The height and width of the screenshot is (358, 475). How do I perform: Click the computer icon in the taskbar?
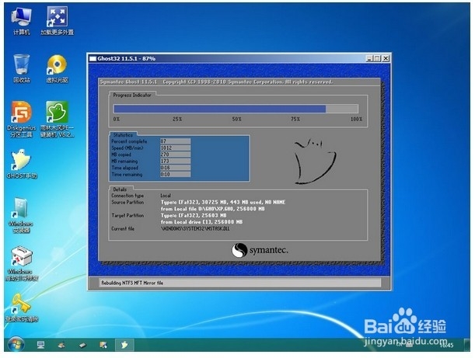(40, 345)
